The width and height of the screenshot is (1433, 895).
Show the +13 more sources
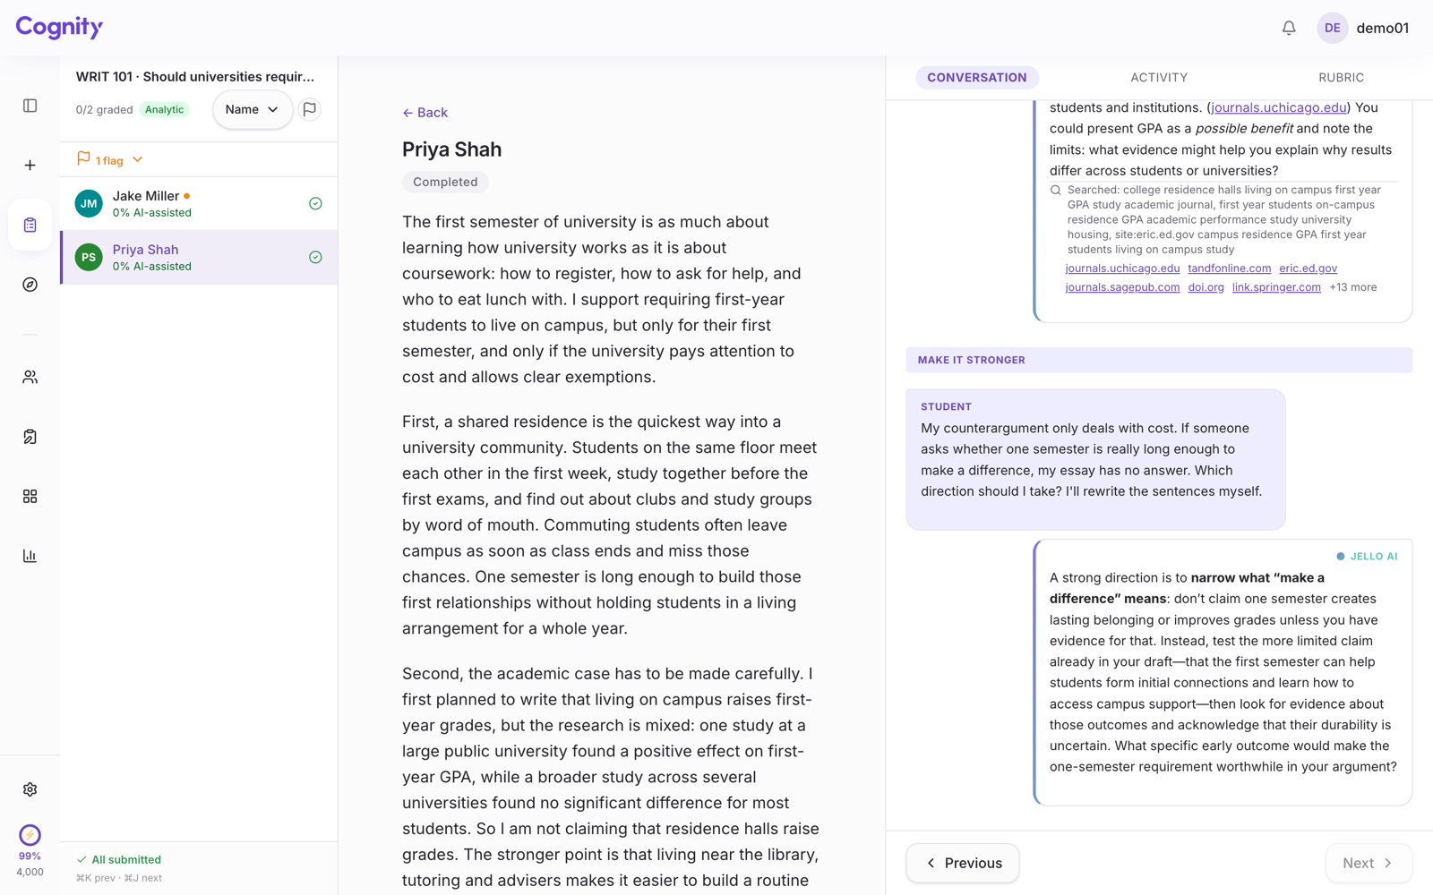1353,287
